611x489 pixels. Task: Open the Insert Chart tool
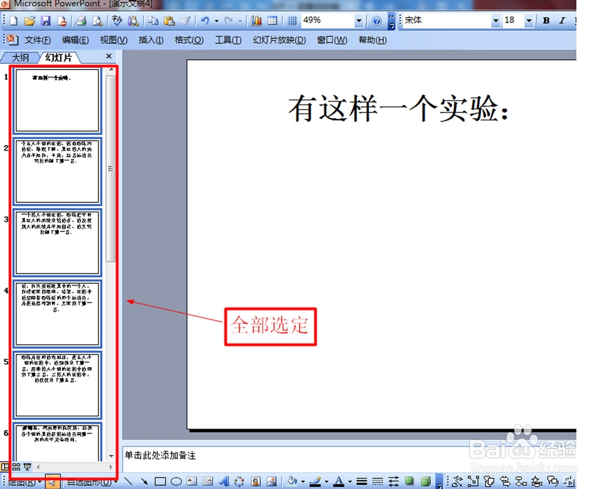[257, 20]
